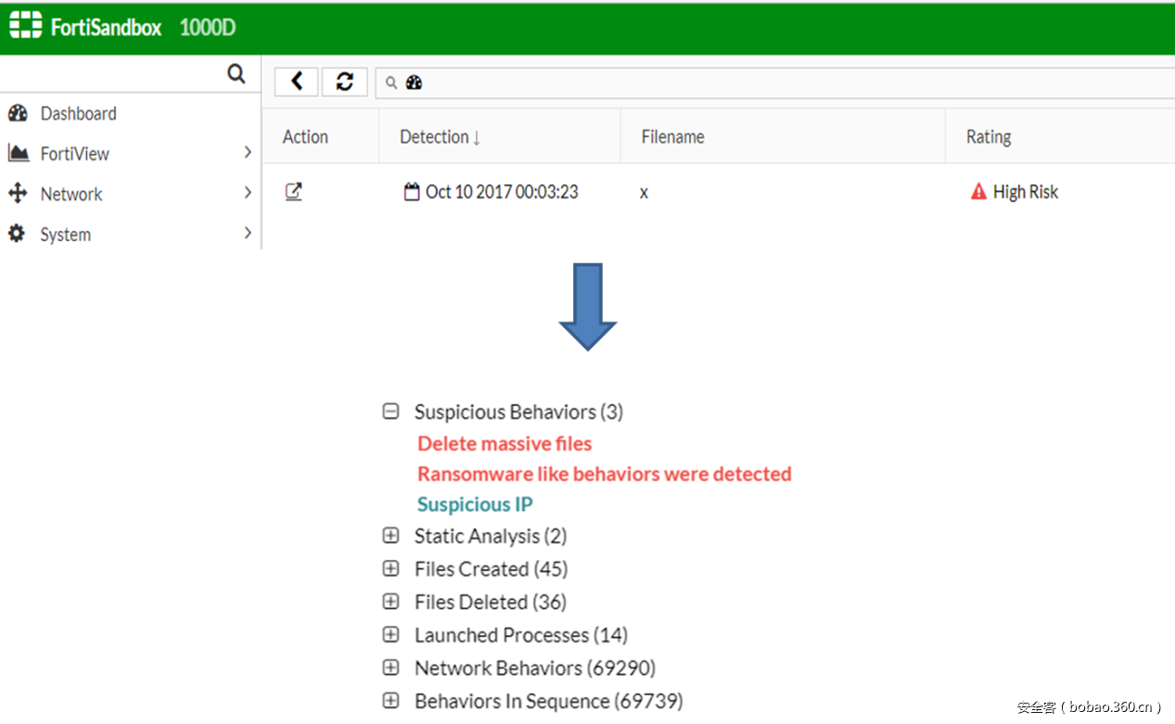Click the refresh icon button

(345, 82)
